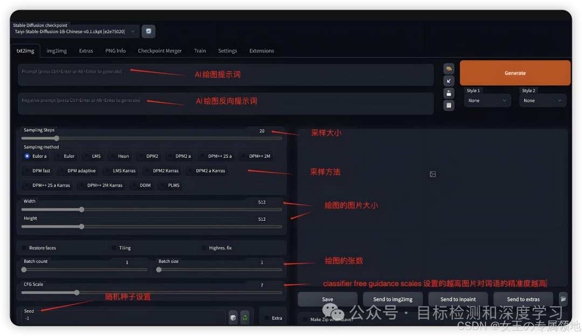The height and width of the screenshot is (336, 582).
Task: Click the Batch count slider handle
Action: click(x=24, y=270)
